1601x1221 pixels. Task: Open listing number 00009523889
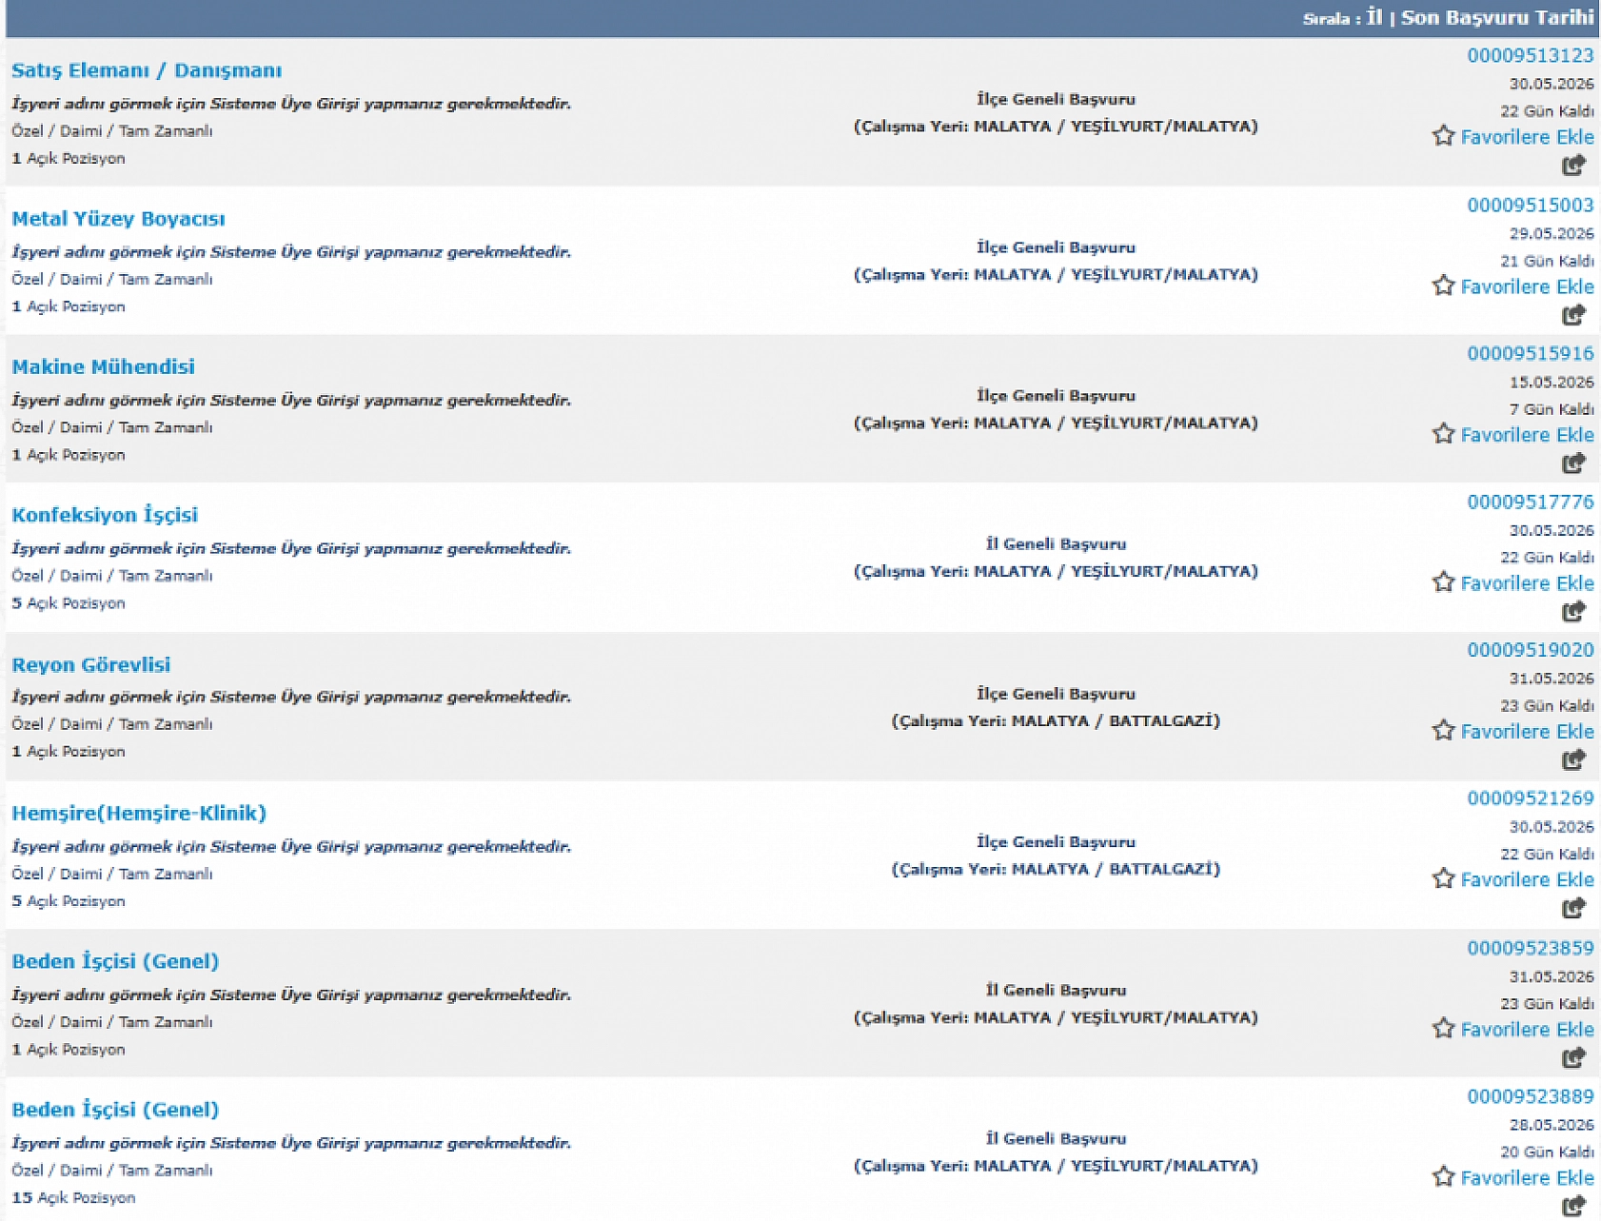coord(1530,1096)
